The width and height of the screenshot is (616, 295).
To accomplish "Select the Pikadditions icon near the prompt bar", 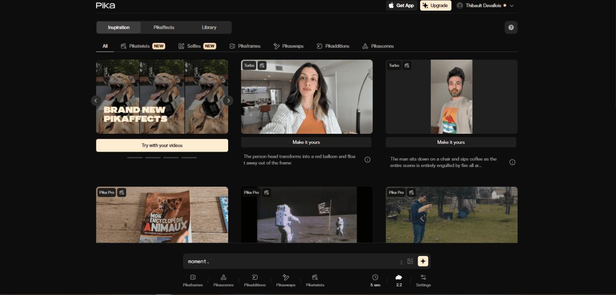I will [x=255, y=281].
